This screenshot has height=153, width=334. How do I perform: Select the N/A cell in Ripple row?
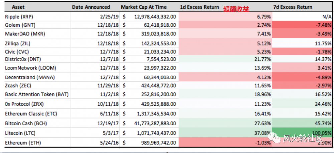point(302,16)
